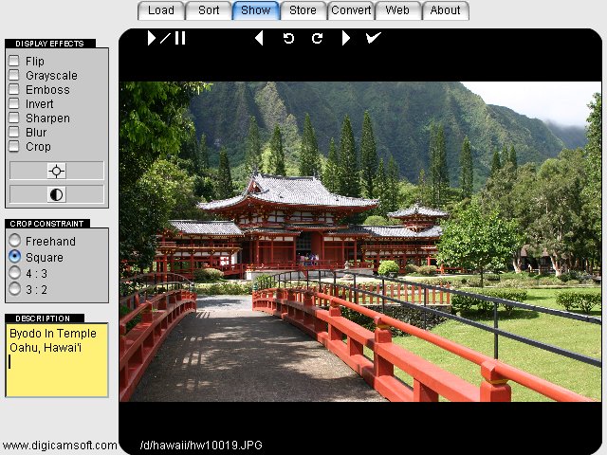
Task: Adjust contrast with half-circle icon control
Action: [x=57, y=194]
